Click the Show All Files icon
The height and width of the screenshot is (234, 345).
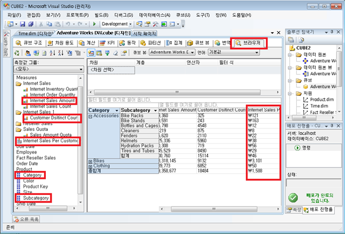pyautogui.click(x=301, y=40)
